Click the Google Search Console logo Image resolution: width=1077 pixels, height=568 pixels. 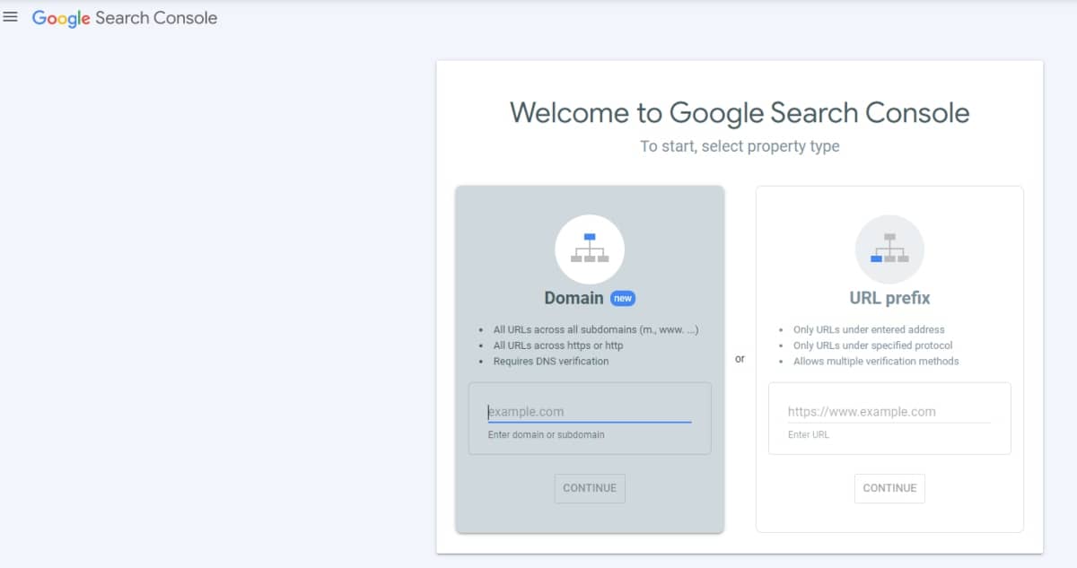click(x=125, y=18)
